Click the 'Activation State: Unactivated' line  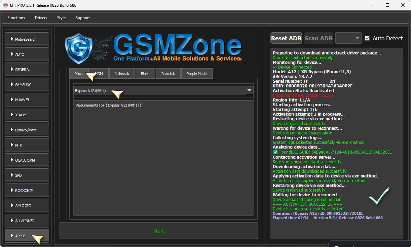click(x=303, y=90)
